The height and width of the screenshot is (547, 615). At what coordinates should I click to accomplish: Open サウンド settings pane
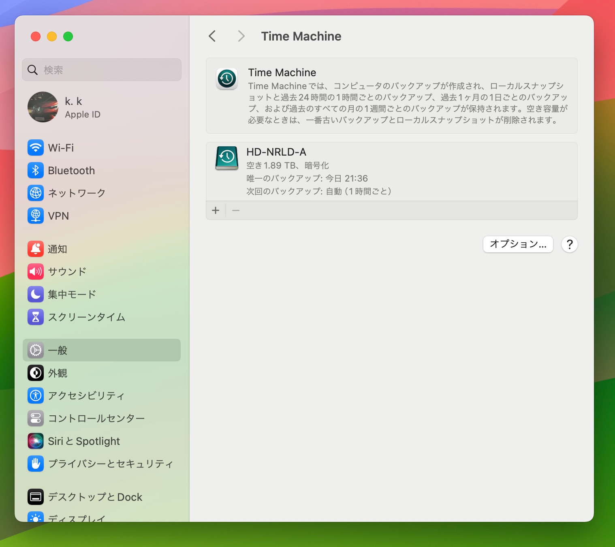102,271
